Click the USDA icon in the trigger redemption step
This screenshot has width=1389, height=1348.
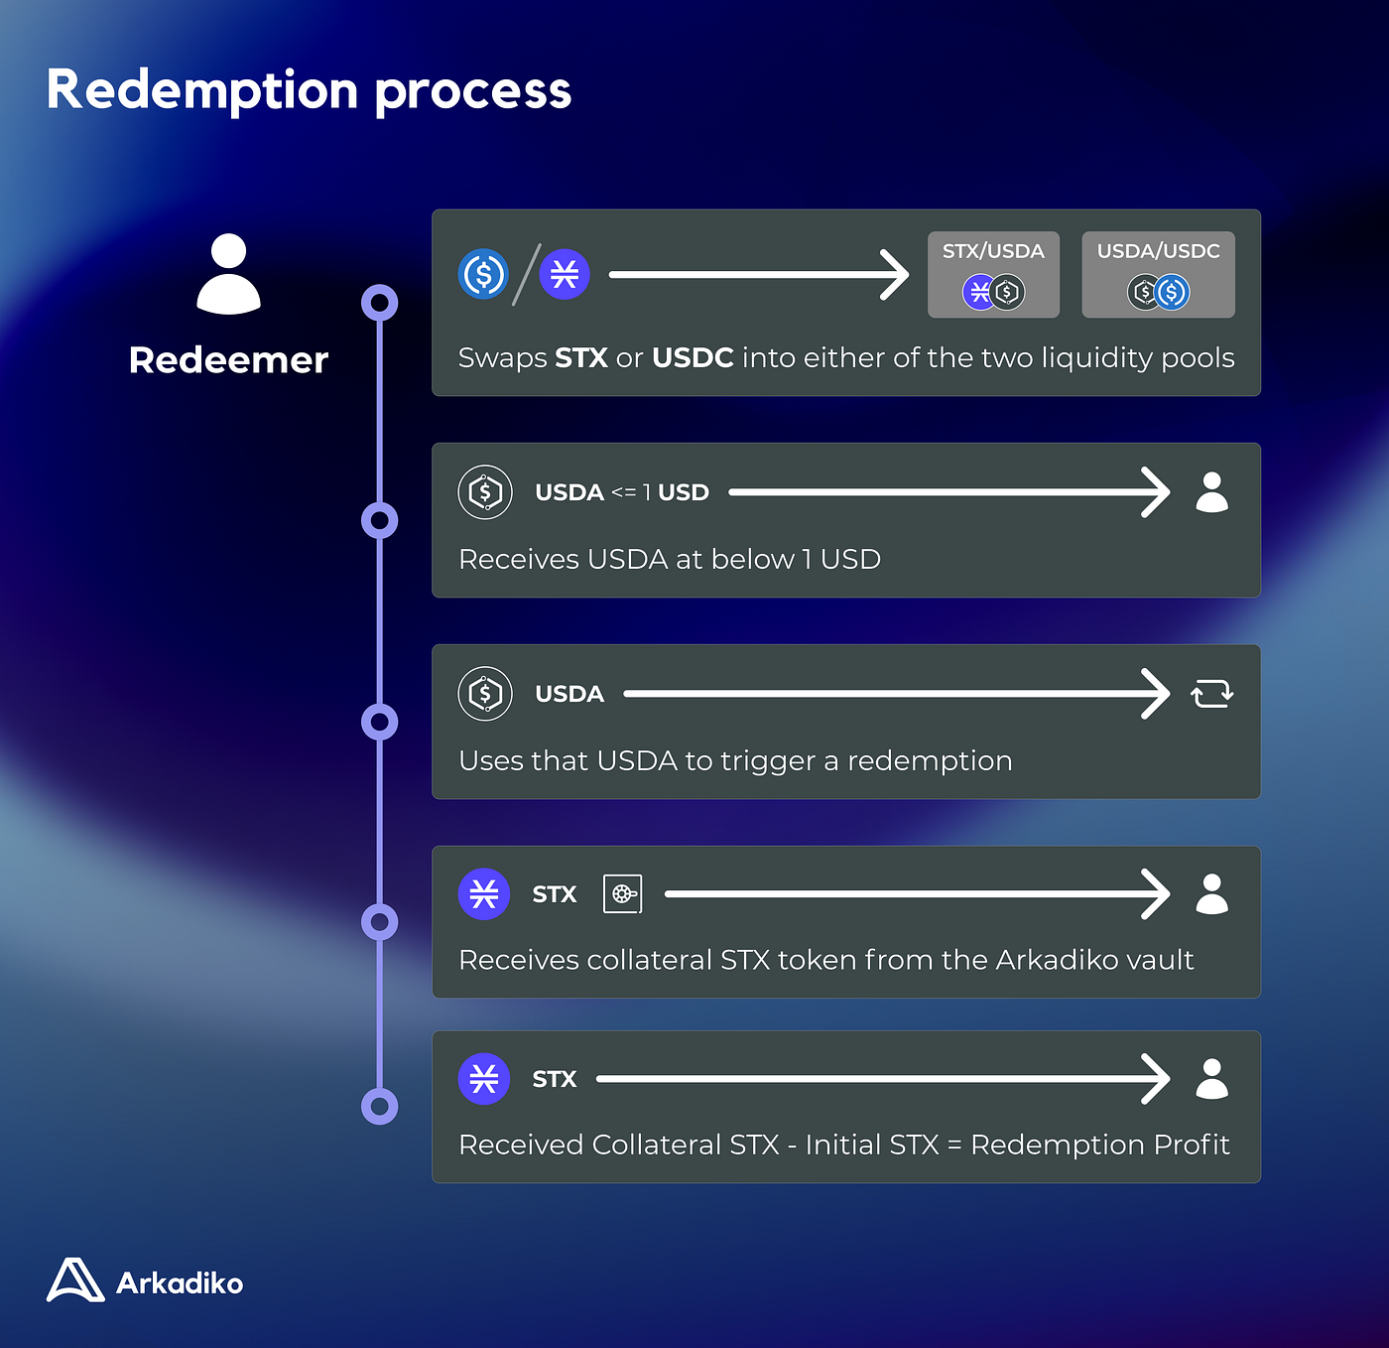(485, 694)
